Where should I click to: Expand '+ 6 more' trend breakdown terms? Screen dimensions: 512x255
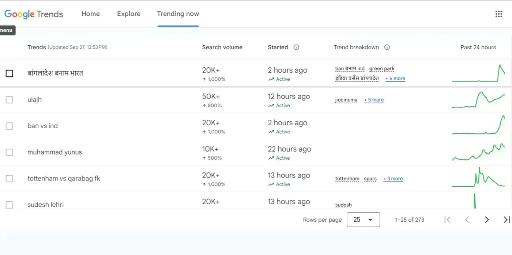coord(395,79)
